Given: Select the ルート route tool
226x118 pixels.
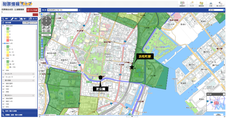Looking at the screenshot, I should 33,19.
